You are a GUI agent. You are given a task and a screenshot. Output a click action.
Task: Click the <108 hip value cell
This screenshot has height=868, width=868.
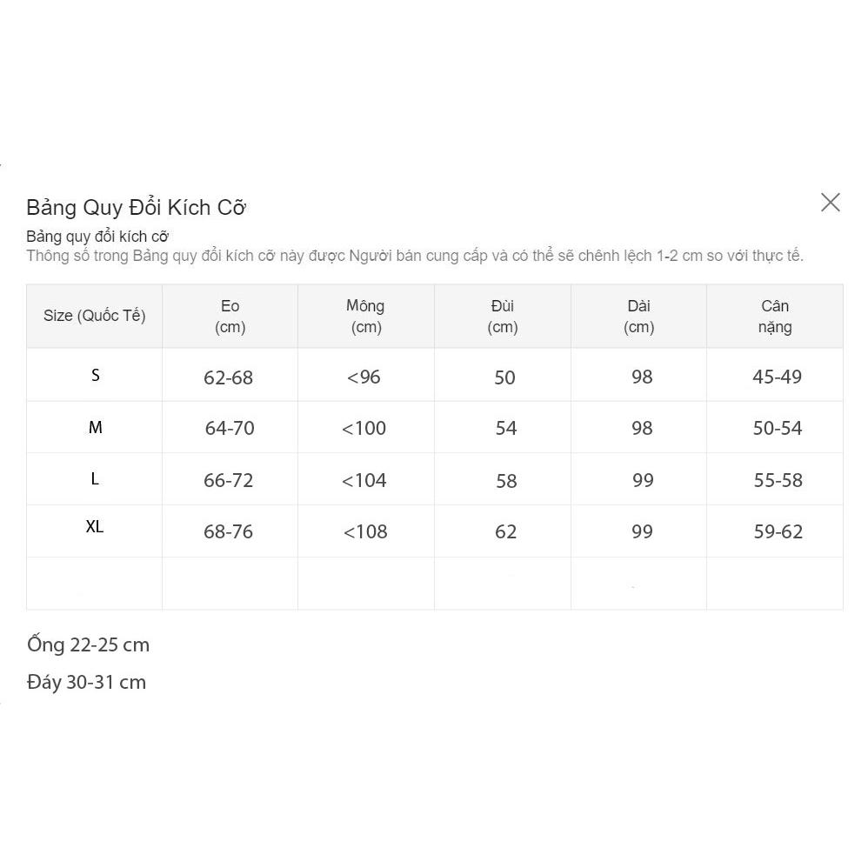pos(366,531)
